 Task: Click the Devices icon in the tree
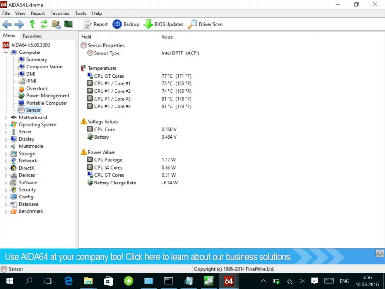click(13, 175)
